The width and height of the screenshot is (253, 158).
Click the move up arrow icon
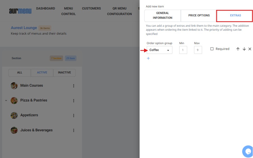click(238, 49)
